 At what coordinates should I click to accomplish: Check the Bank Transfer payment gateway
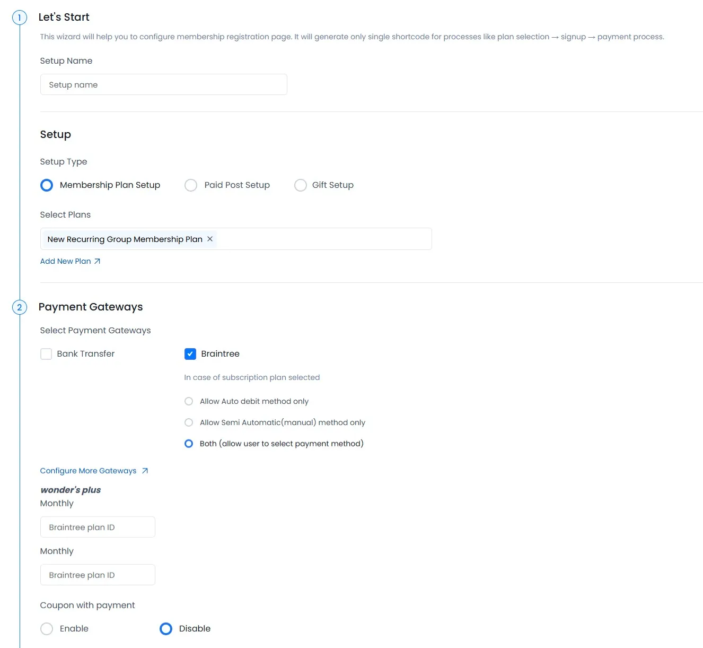click(46, 353)
